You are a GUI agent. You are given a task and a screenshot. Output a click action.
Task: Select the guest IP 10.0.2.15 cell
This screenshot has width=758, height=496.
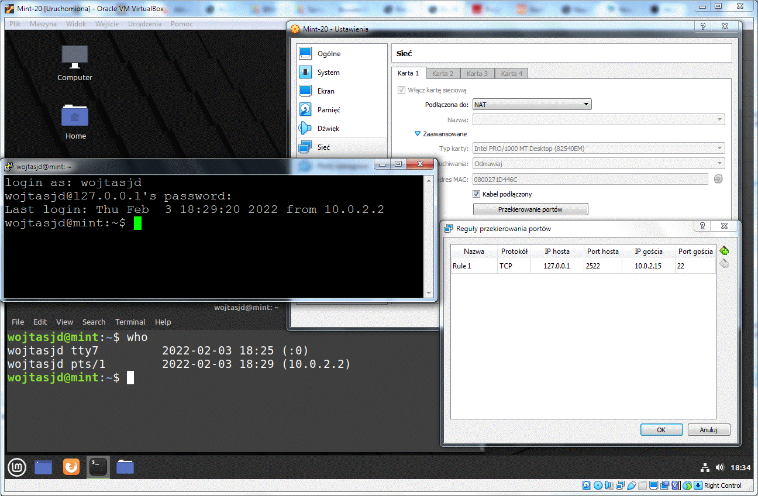click(x=649, y=266)
